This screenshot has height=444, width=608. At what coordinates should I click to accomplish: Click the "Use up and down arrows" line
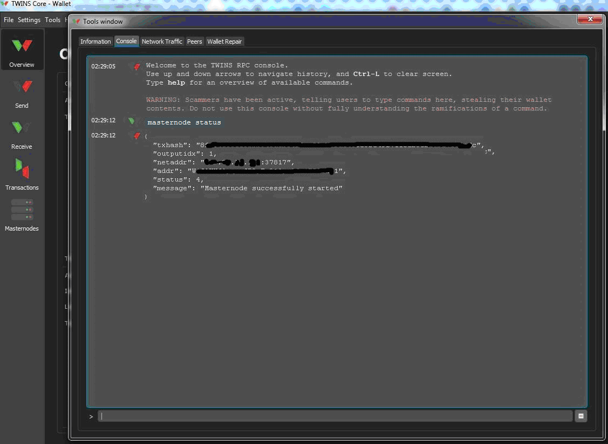pos(299,74)
